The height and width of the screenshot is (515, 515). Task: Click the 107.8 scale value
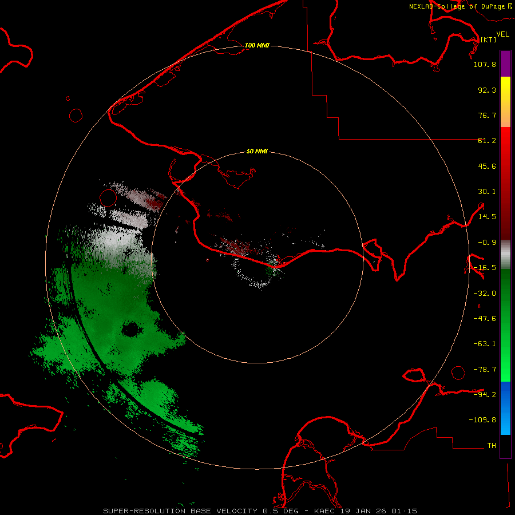point(485,64)
